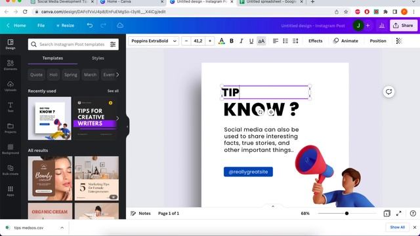Bookmark this page with star icon
This screenshot has width=420, height=236.
[346, 12]
